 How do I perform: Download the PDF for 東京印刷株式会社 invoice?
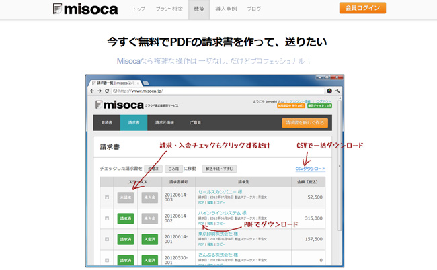(x=201, y=244)
